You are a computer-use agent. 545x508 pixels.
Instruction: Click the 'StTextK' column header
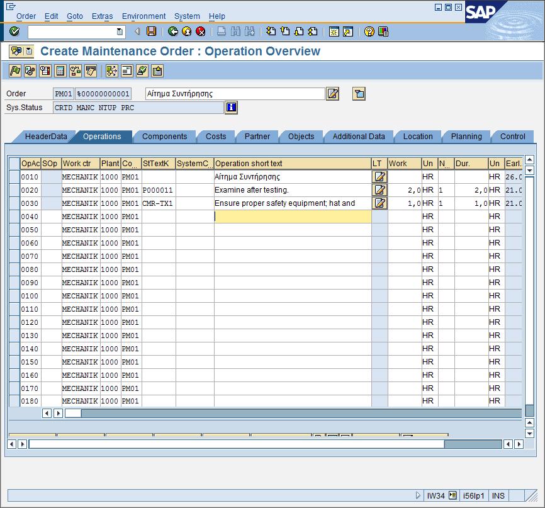[x=159, y=164]
